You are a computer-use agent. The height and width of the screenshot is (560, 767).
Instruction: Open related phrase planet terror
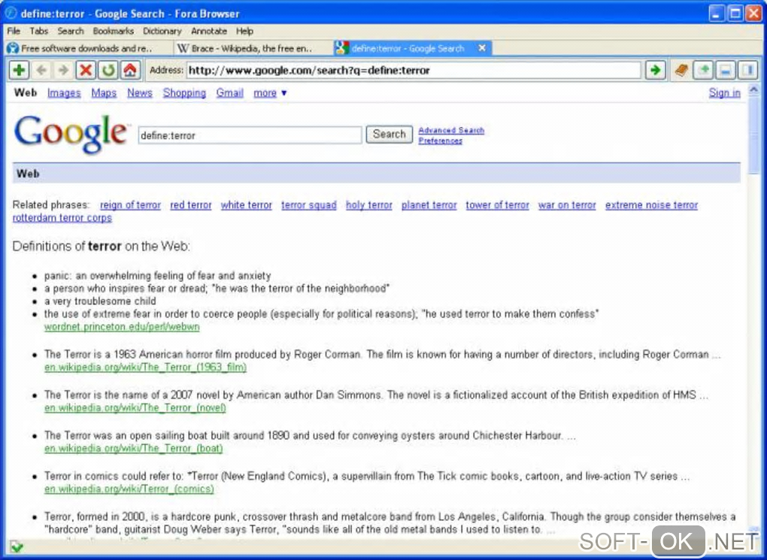pyautogui.click(x=429, y=205)
